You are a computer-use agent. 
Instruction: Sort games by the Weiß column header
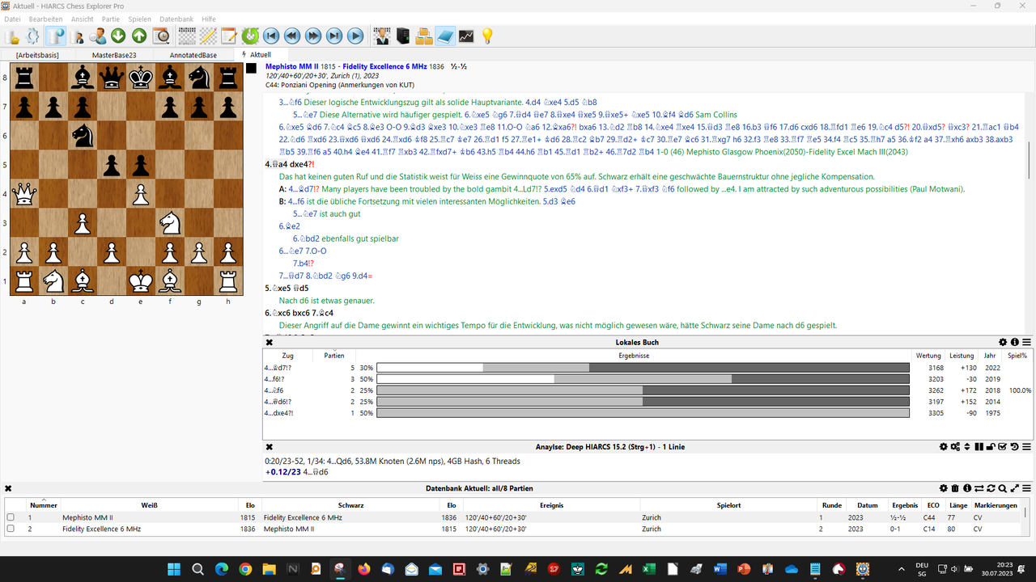(x=149, y=505)
